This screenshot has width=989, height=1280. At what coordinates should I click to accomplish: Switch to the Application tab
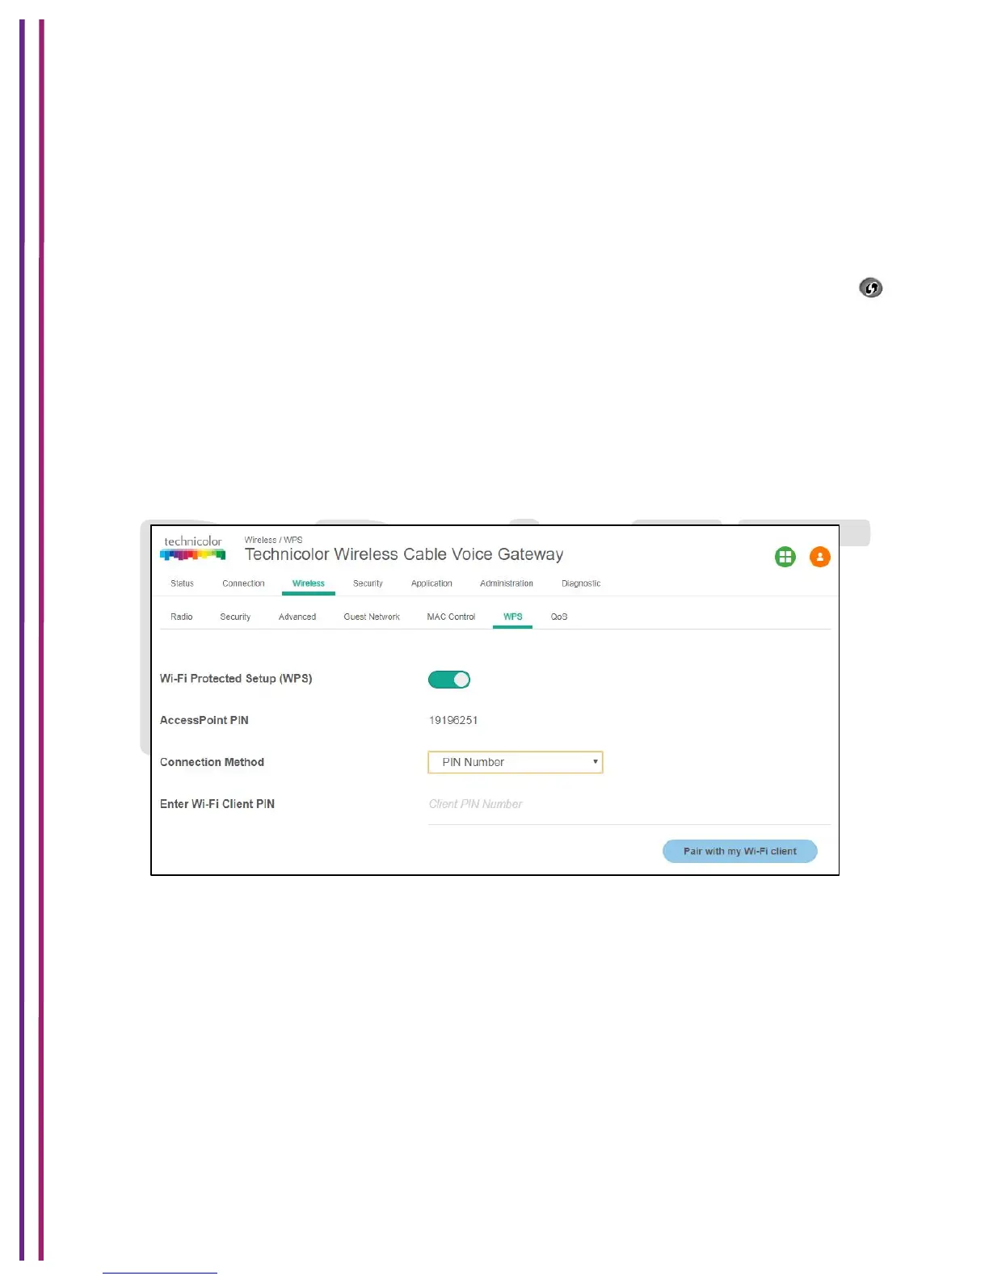tap(431, 583)
